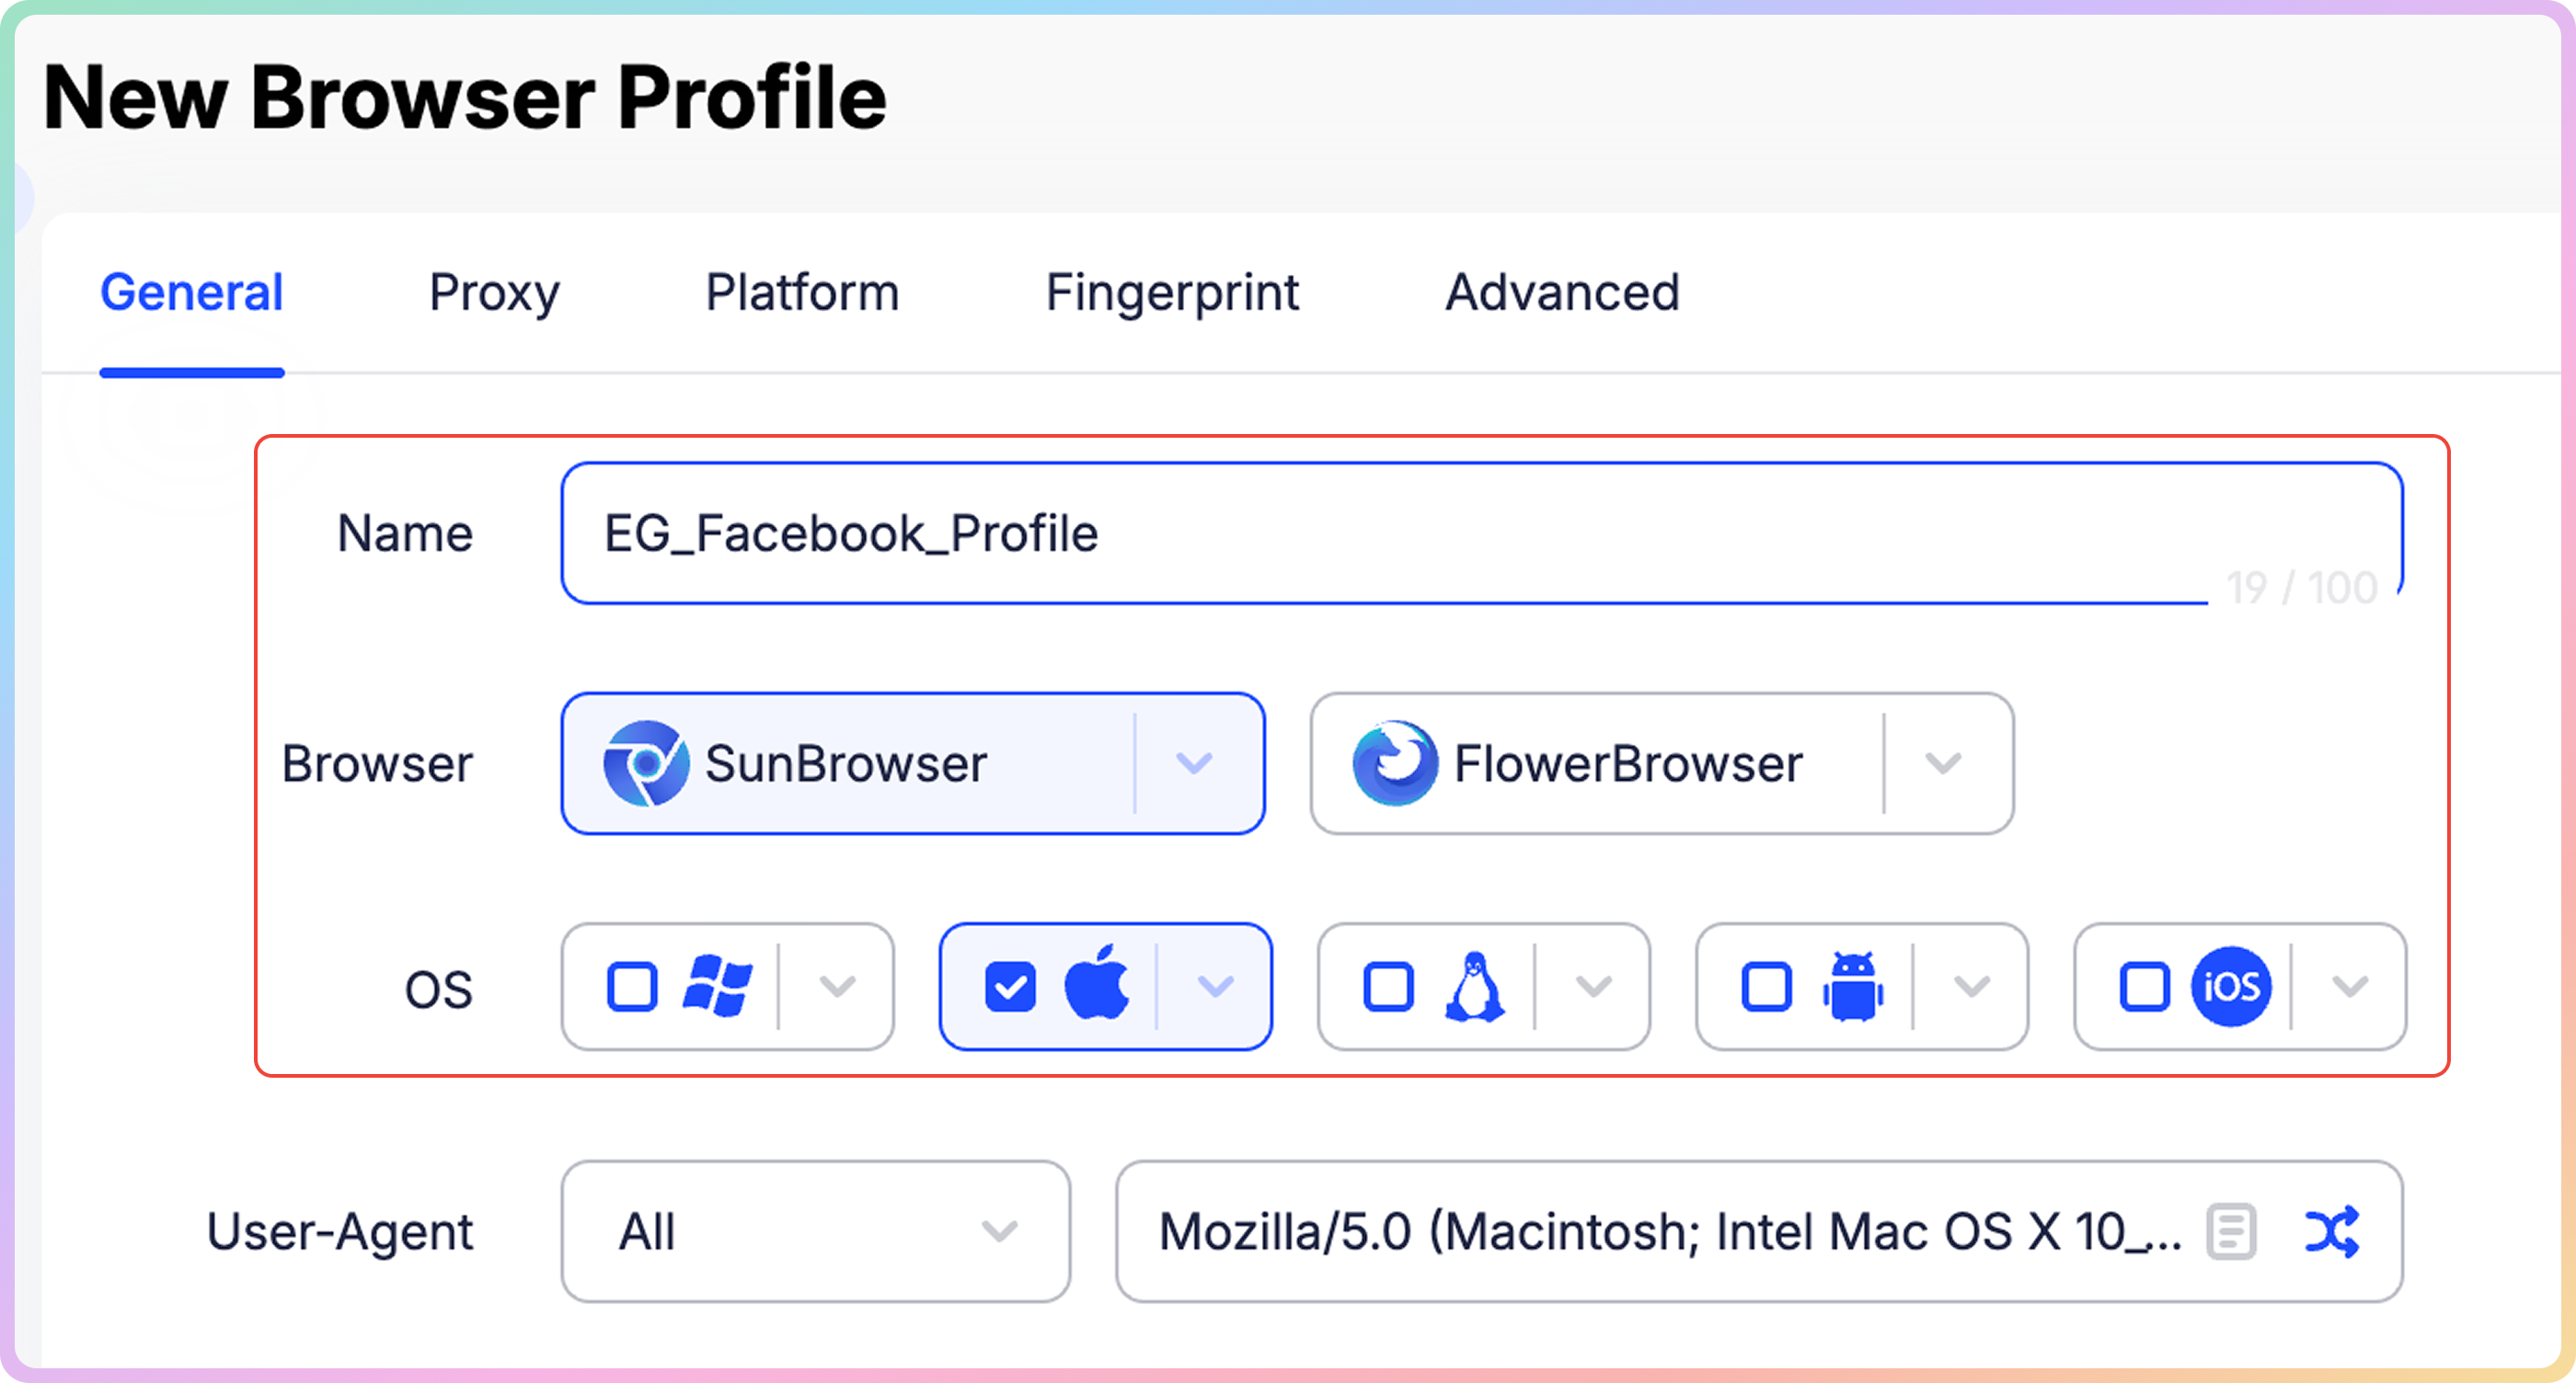This screenshot has height=1383, width=2576.
Task: Open the User-Agent All dropdown
Action: (815, 1231)
